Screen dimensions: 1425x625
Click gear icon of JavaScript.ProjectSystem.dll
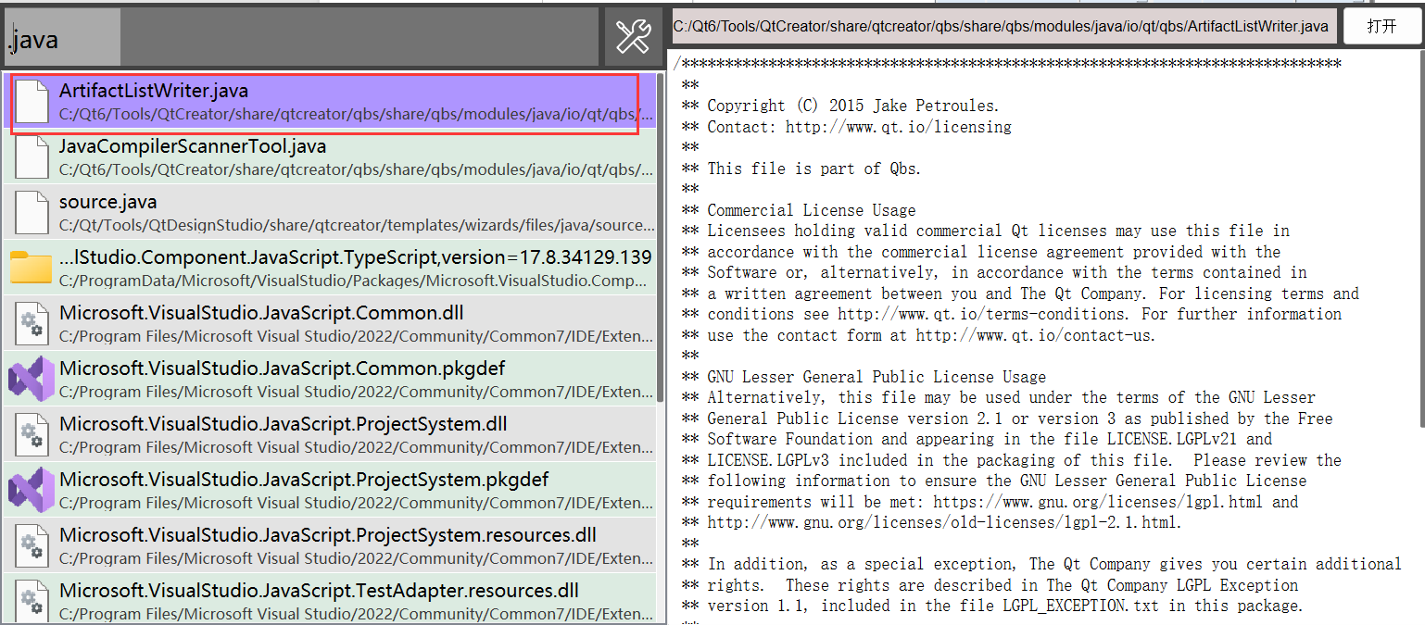pos(32,435)
